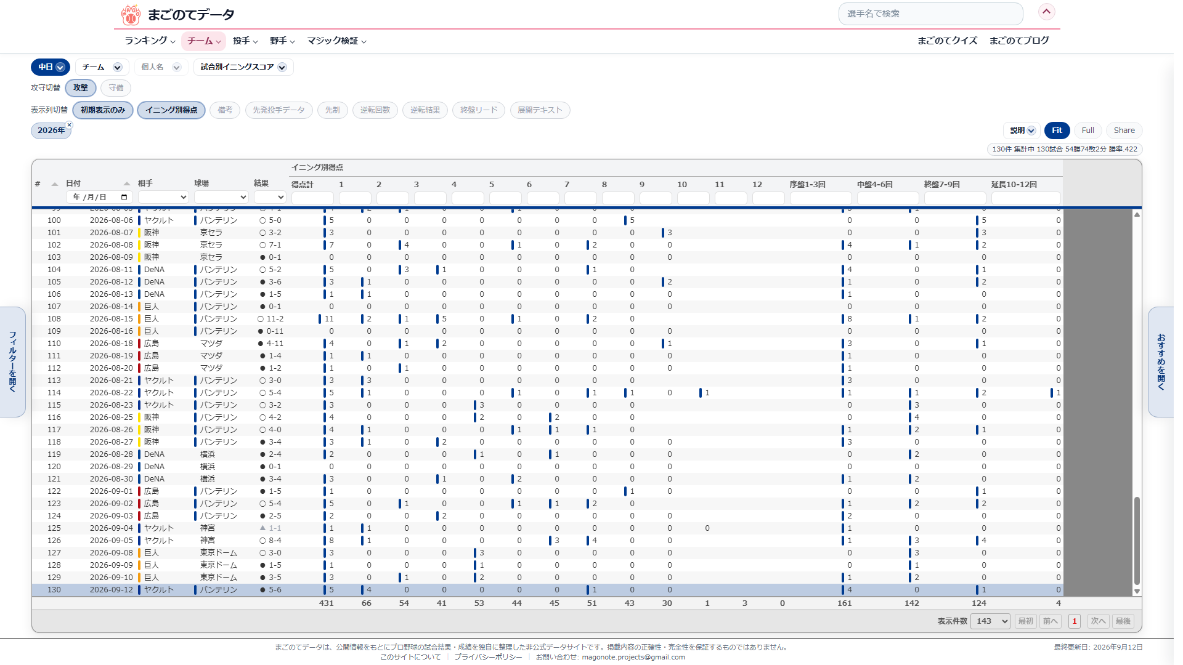
Task: Toggle 初期表示のみ column display
Action: click(103, 110)
